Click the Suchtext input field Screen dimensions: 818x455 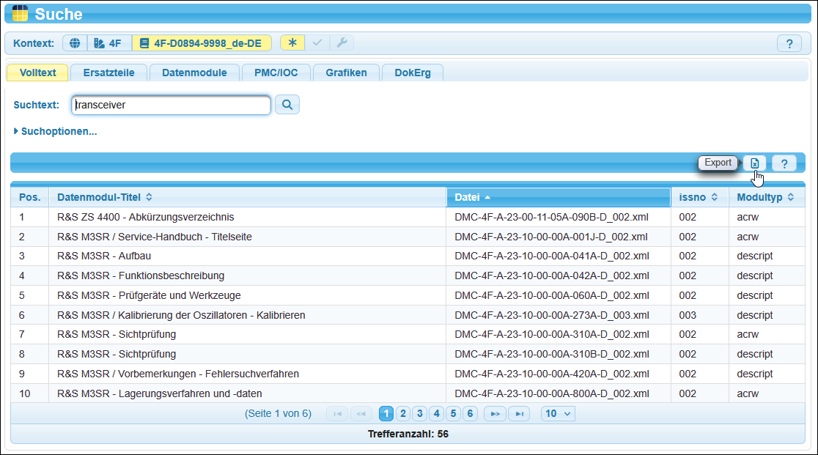tap(171, 105)
